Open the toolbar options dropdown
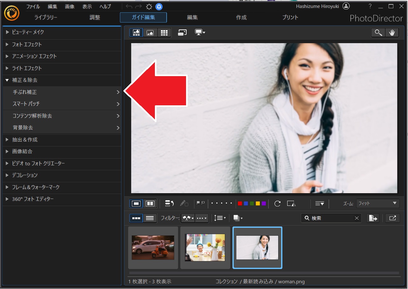Image resolution: width=408 pixels, height=289 pixels. click(319, 203)
